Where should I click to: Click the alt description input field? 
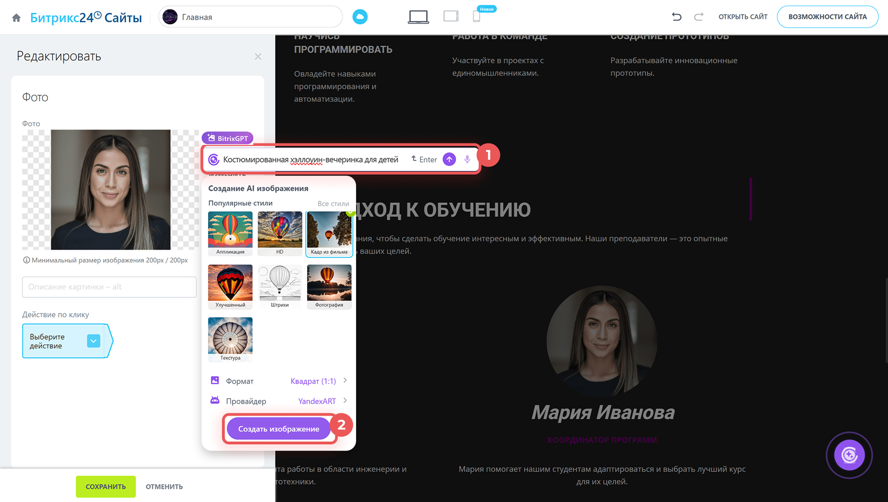click(109, 287)
